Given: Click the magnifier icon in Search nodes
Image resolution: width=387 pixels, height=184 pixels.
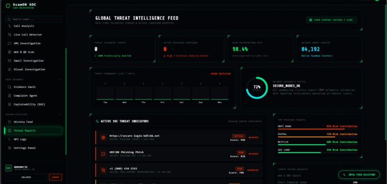Looking at the screenshot, I should click(9, 19).
